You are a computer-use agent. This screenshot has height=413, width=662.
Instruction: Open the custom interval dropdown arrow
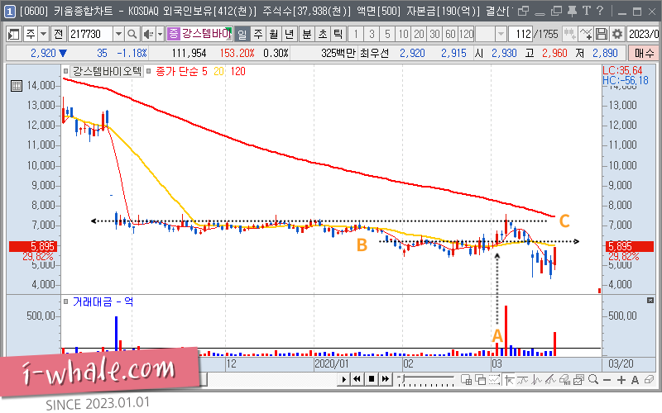[x=501, y=34]
